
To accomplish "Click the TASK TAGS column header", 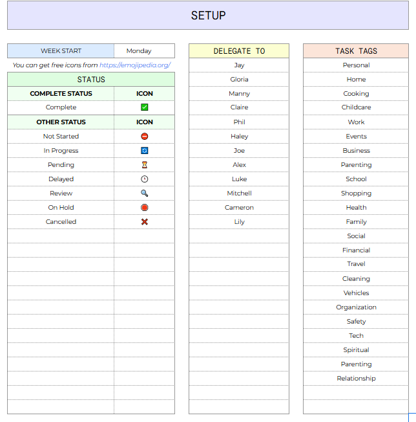I will tap(356, 51).
